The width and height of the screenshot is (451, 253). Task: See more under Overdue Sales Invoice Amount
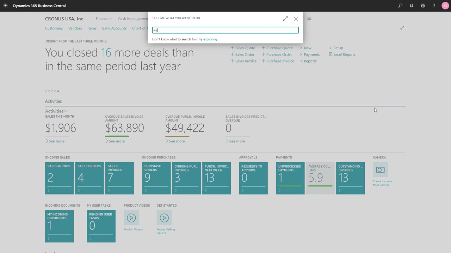click(x=115, y=141)
